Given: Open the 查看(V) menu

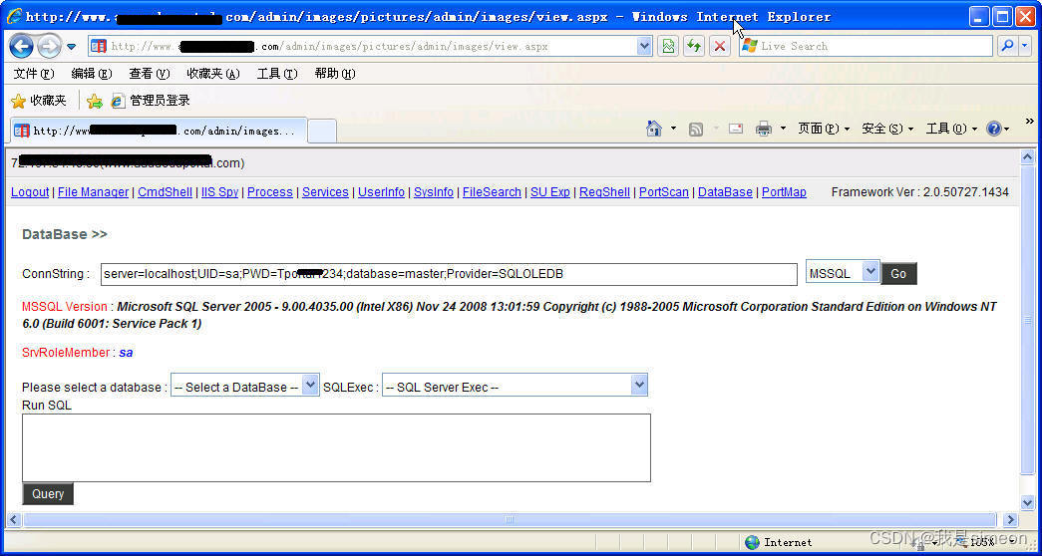Looking at the screenshot, I should click(150, 74).
